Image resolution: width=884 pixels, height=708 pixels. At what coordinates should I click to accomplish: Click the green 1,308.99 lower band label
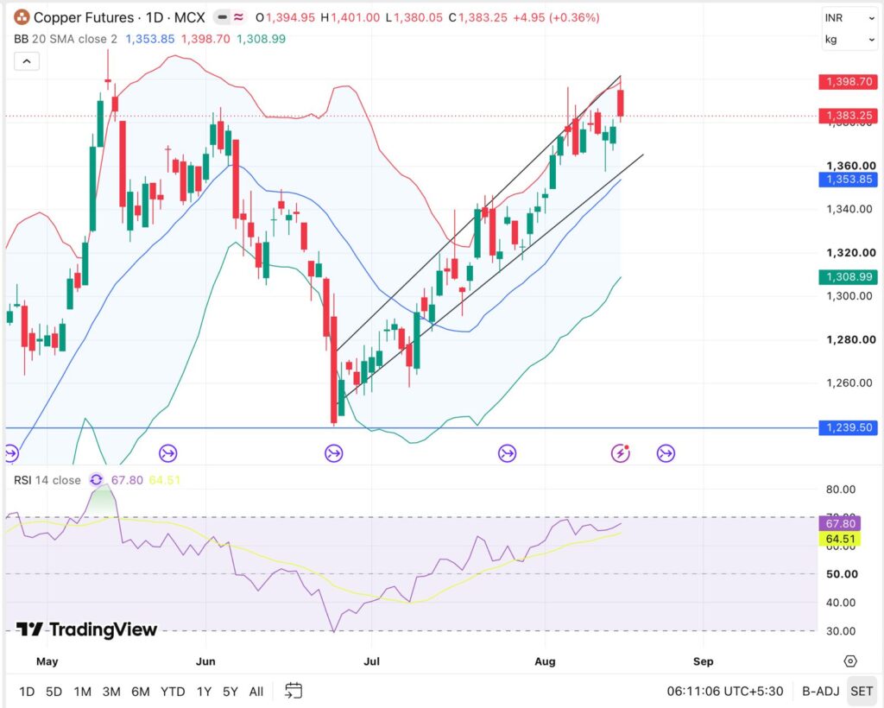[x=849, y=277]
